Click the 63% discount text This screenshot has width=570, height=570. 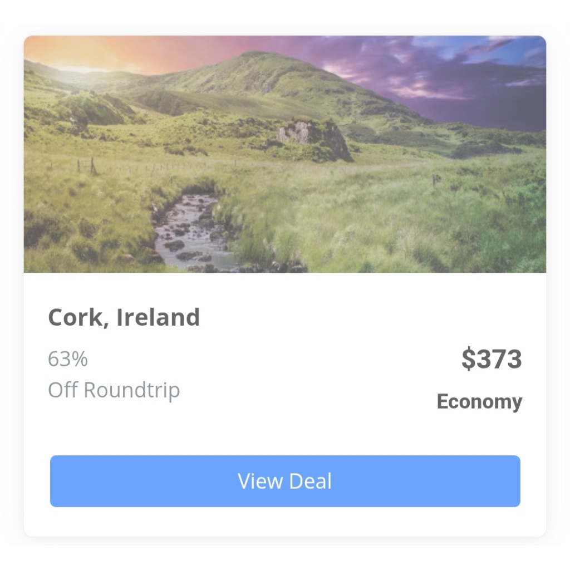click(68, 359)
